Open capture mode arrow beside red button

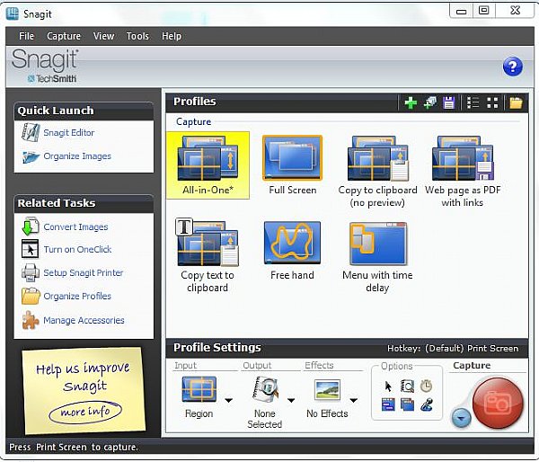[x=461, y=418]
